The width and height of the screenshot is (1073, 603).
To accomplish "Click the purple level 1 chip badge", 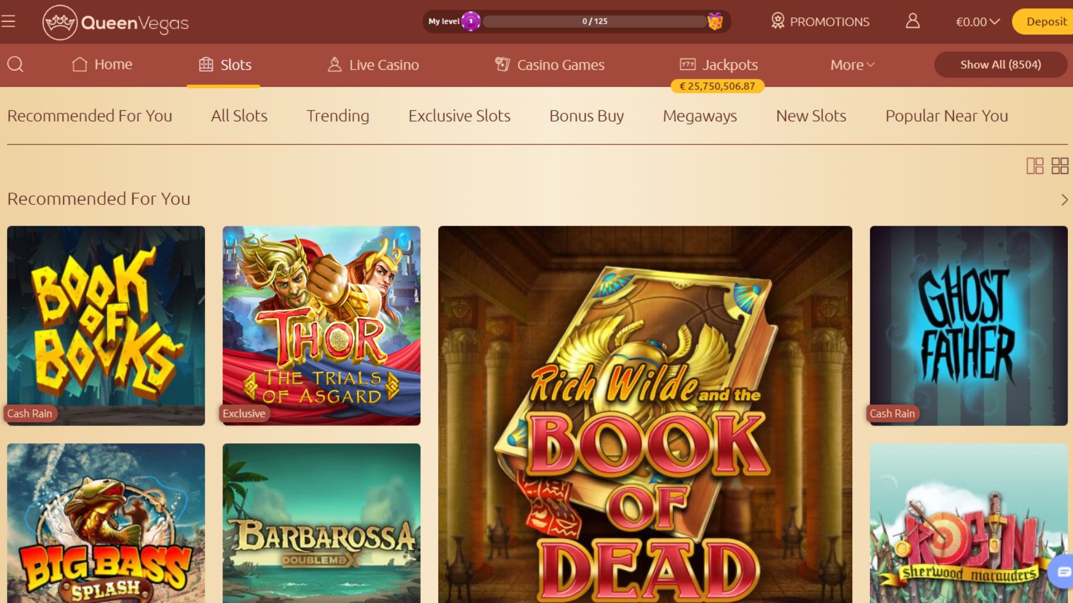I will 471,21.
